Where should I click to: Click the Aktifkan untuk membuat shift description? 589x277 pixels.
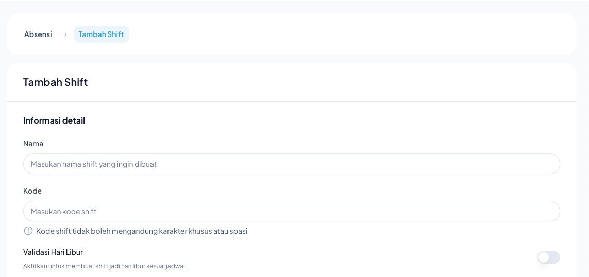[x=105, y=266]
